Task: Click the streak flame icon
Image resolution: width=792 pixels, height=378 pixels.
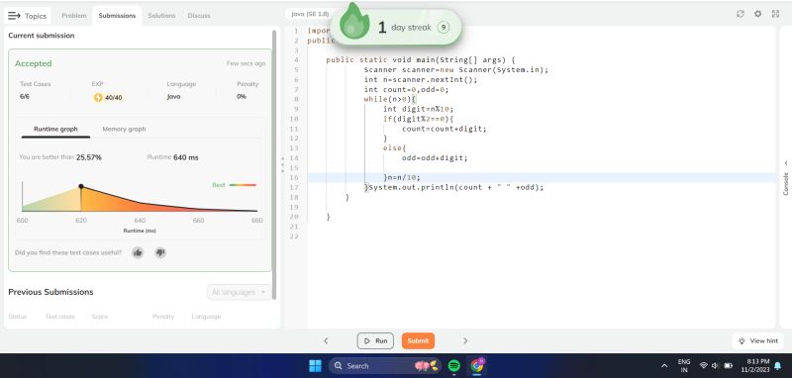Action: (x=354, y=21)
